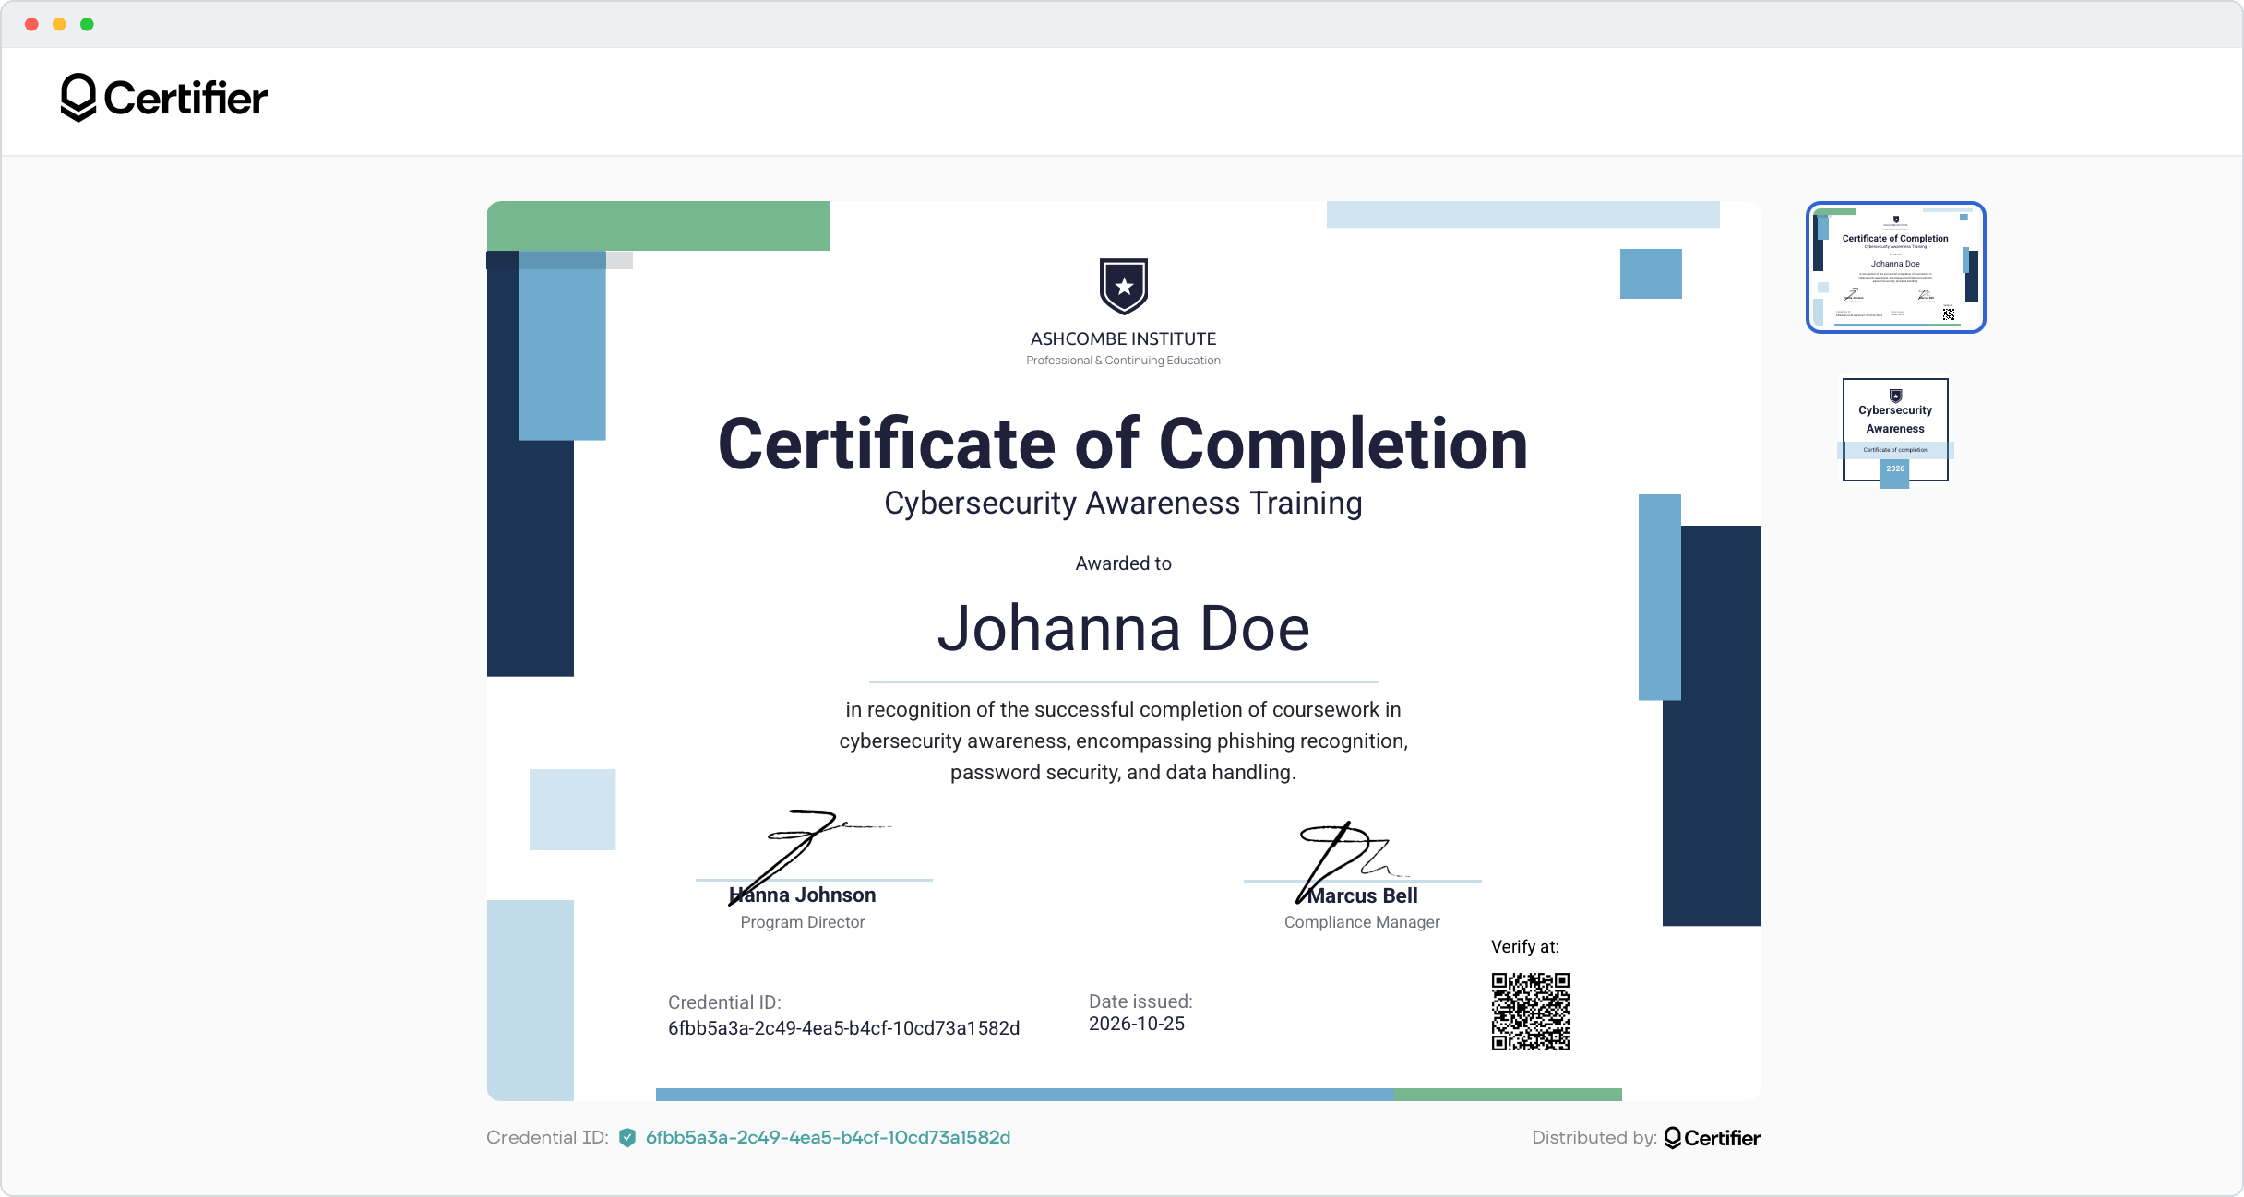The width and height of the screenshot is (2244, 1197).
Task: Click the Cybersecurity Awareness Training subtitle
Action: [1123, 504]
